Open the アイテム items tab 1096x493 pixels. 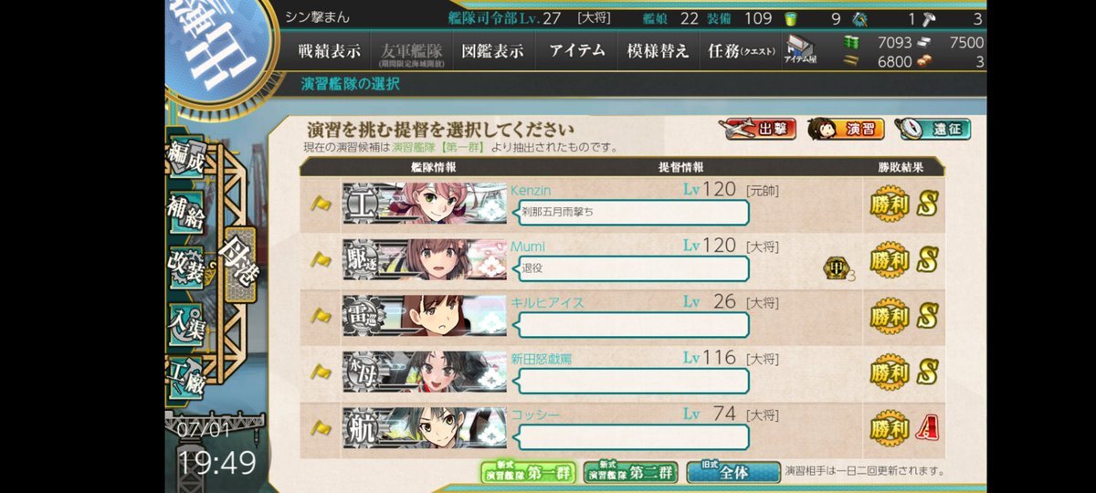577,52
